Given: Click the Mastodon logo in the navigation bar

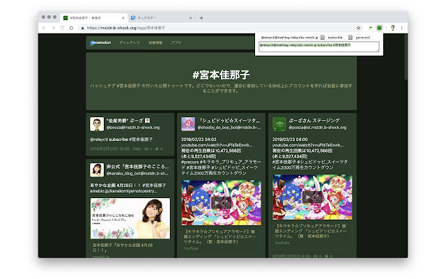Looking at the screenshot, I should pos(100,43).
